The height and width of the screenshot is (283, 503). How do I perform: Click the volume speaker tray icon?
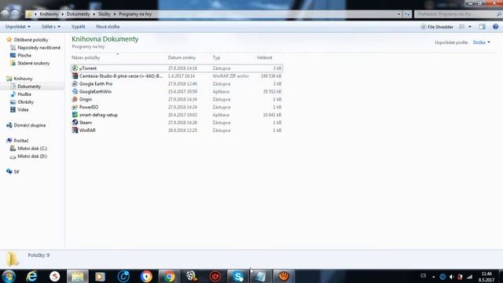point(451,277)
